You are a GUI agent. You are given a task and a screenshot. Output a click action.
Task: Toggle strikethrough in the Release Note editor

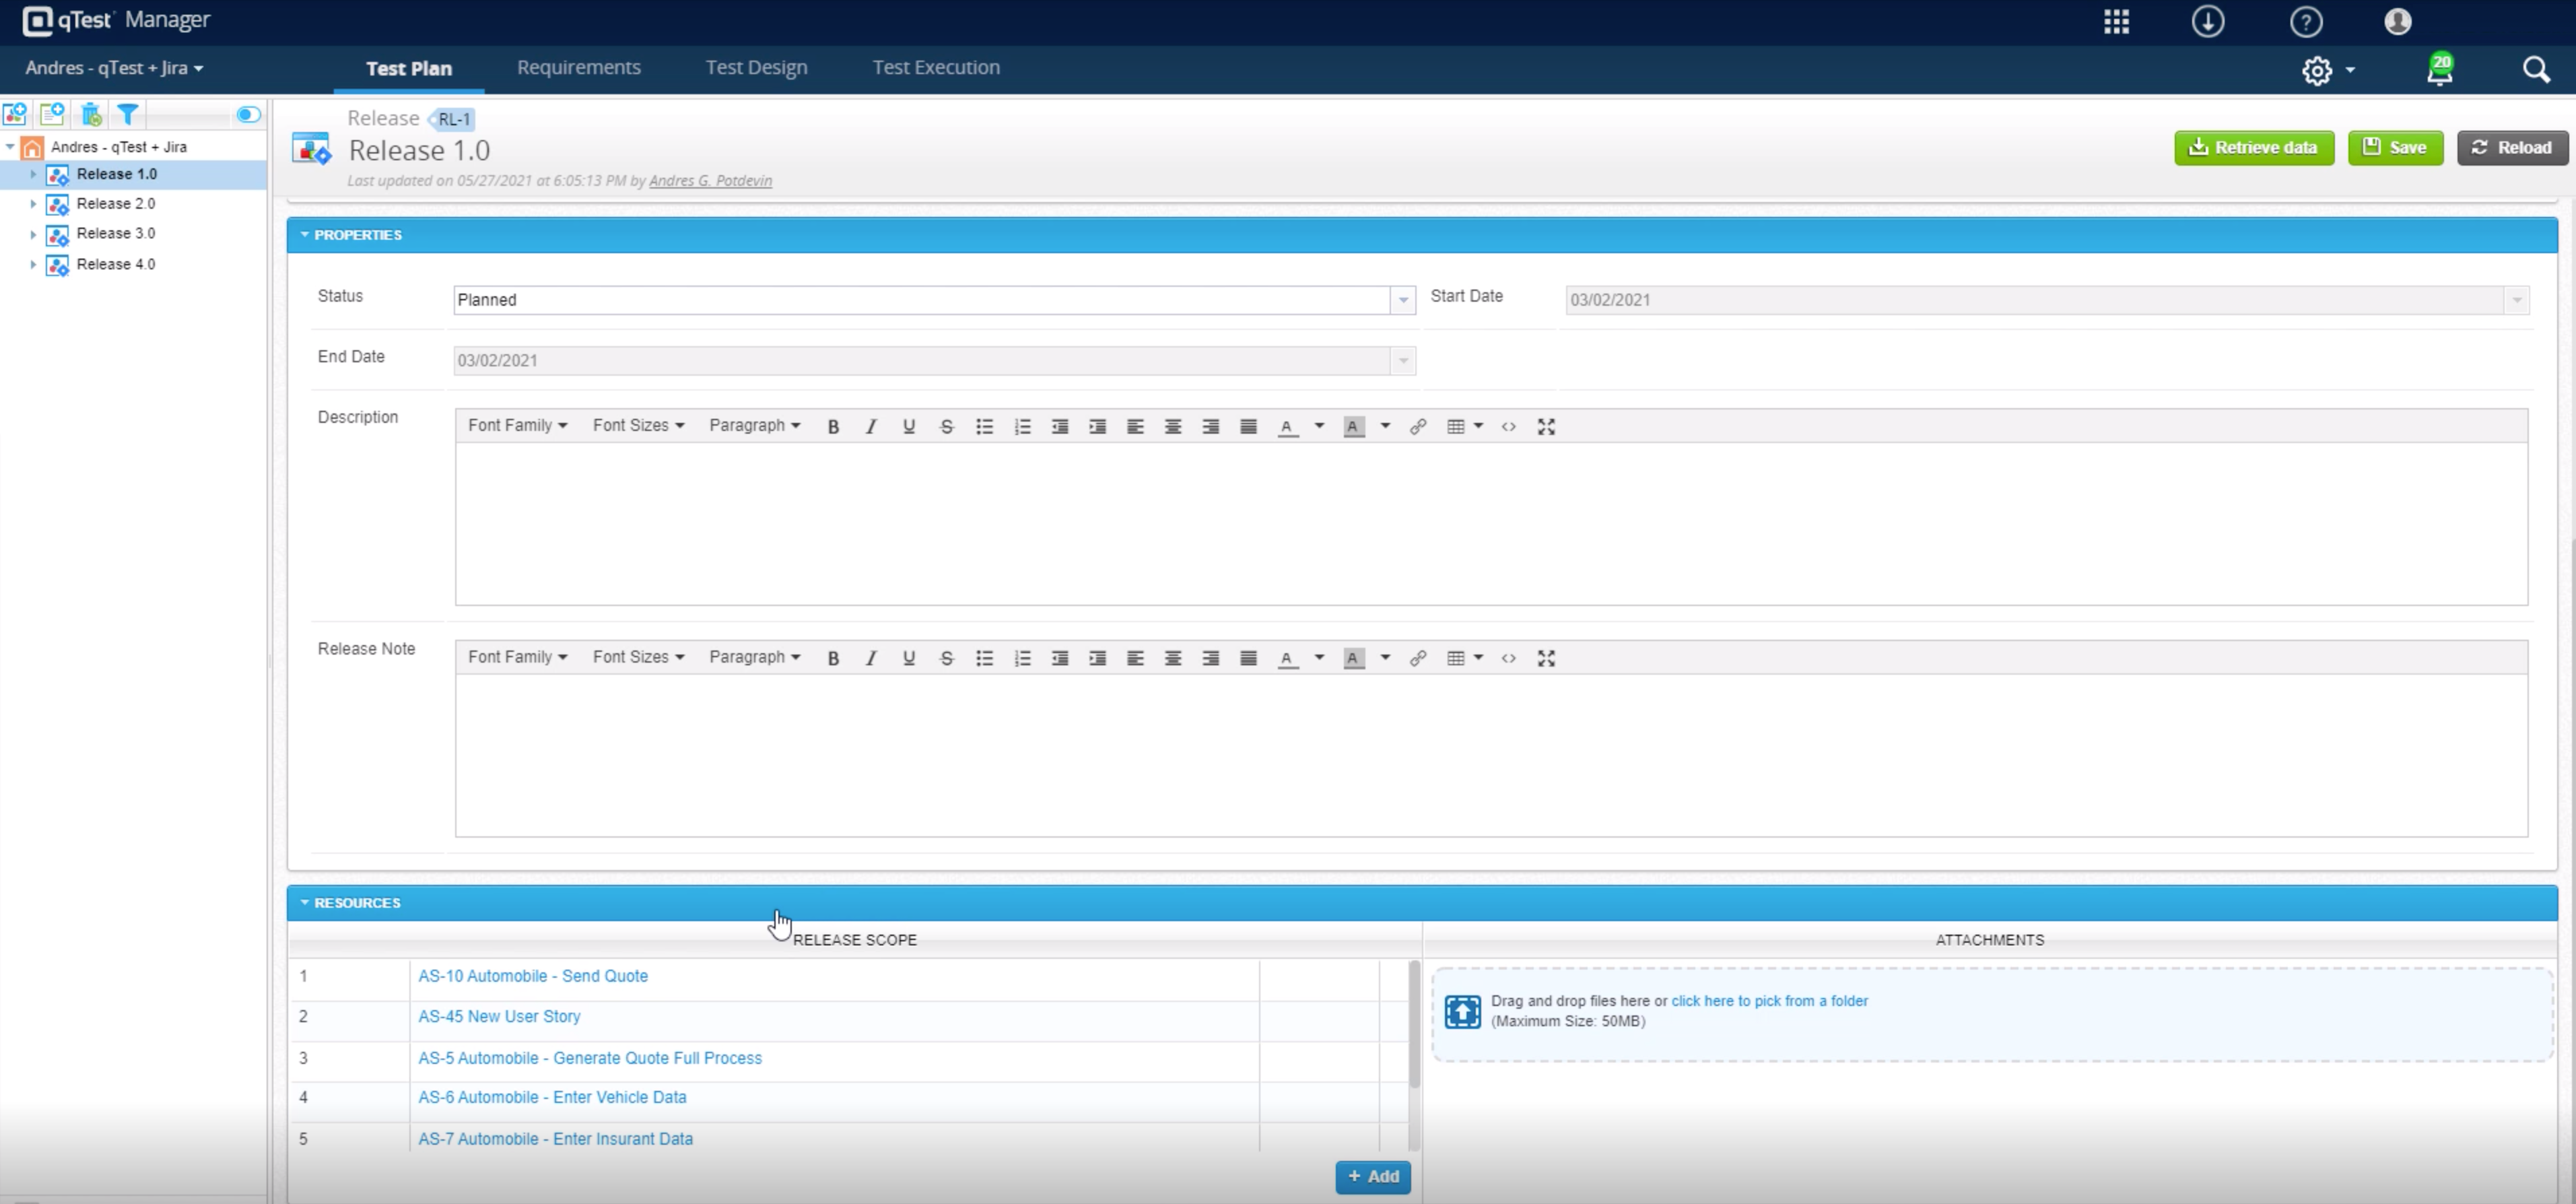[x=946, y=658]
